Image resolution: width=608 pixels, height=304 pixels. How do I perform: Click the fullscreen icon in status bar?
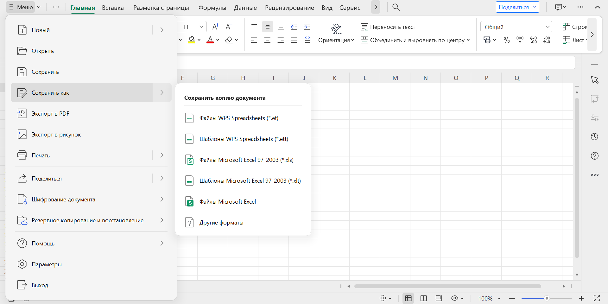[x=597, y=298]
